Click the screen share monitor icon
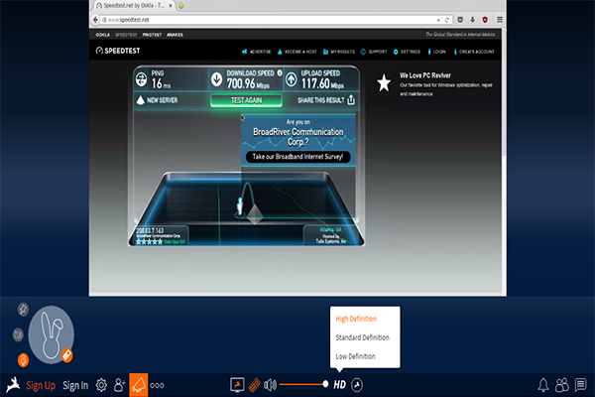This screenshot has width=595, height=397. click(x=237, y=385)
